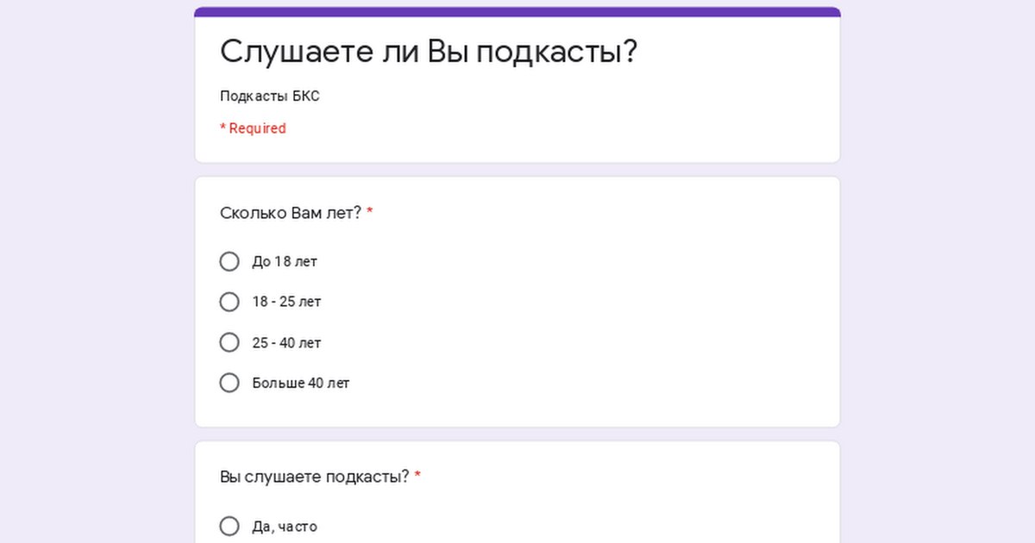This screenshot has width=1035, height=543.
Task: Click the red asterisk after "Вы слушаете подкасты?"
Action: coord(417,477)
